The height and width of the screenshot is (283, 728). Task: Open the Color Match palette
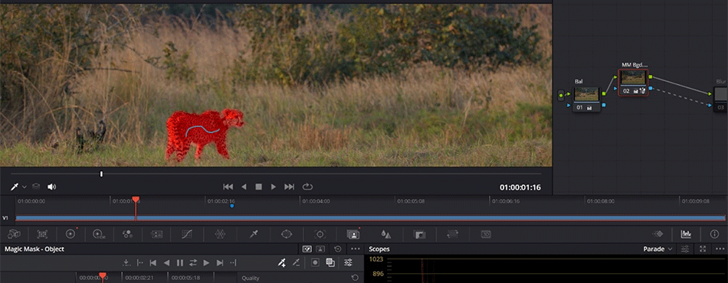(x=42, y=234)
